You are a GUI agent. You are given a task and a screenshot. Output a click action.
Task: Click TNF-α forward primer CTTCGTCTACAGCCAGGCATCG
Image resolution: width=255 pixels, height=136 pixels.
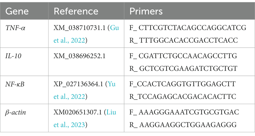[192, 28]
